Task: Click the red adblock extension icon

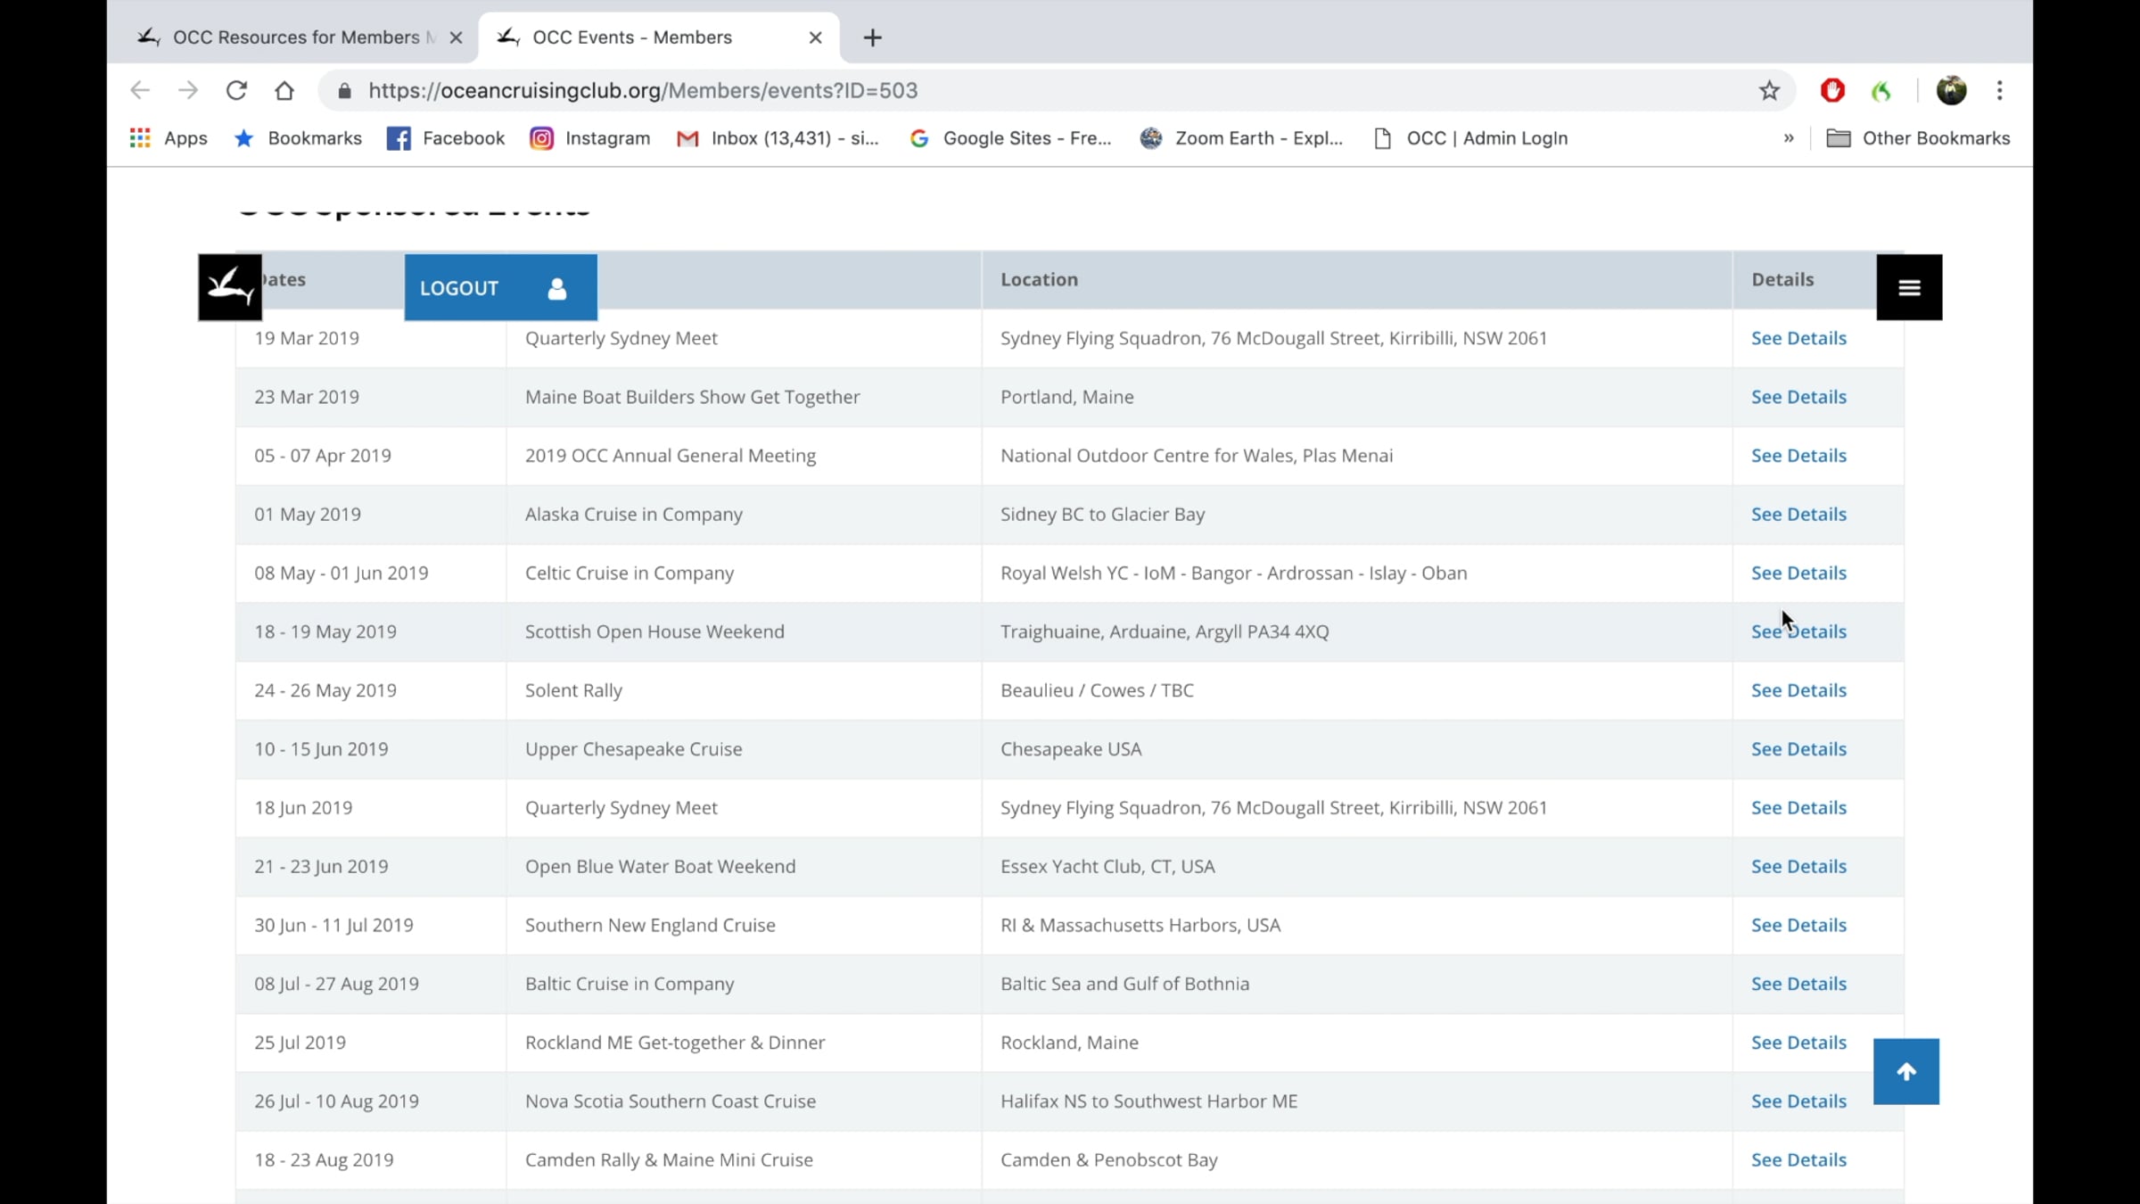Action: (x=1832, y=90)
